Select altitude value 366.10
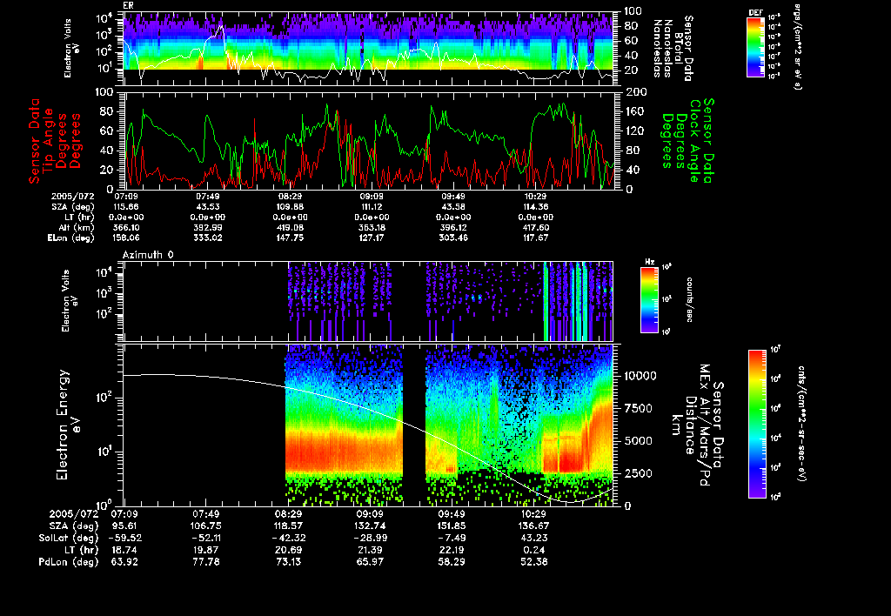The width and height of the screenshot is (891, 616). click(127, 227)
